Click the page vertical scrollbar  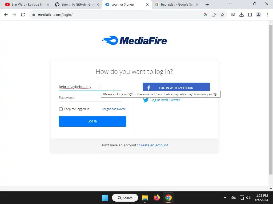click(x=271, y=100)
